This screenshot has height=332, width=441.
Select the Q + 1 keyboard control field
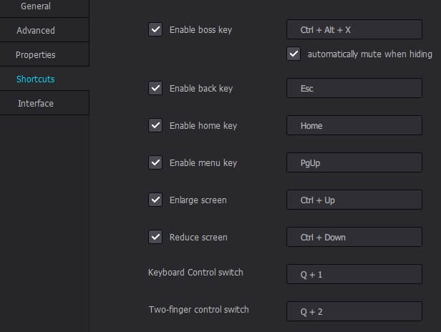[x=354, y=274]
